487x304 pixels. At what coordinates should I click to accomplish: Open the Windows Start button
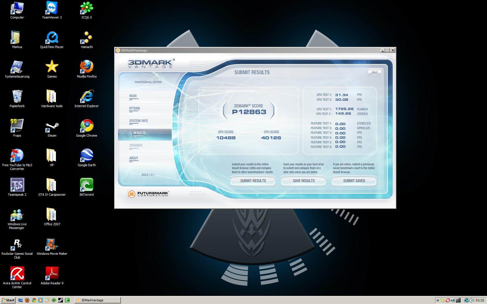click(x=8, y=300)
